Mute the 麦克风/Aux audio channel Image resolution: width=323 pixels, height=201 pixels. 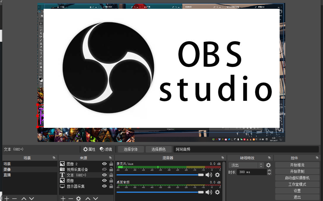coord(209,175)
